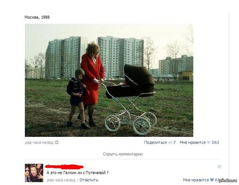
Task: Click the heart icon next to 161
Action: point(208,142)
